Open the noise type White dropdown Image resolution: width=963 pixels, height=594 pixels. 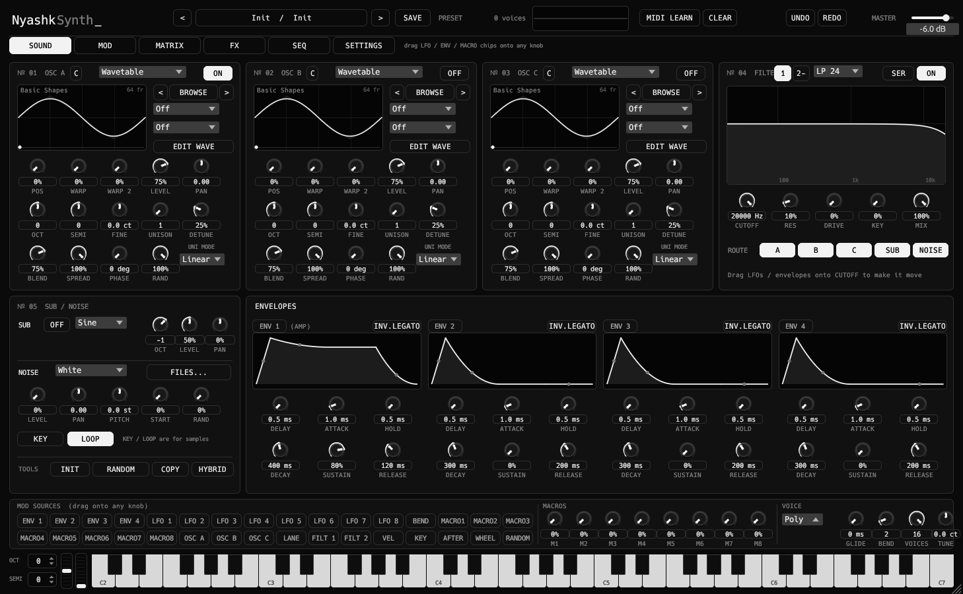coord(90,370)
